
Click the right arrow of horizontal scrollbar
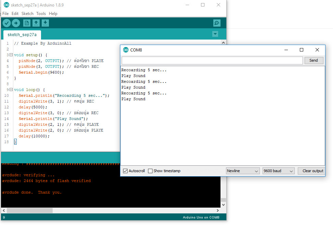[x=218, y=211]
